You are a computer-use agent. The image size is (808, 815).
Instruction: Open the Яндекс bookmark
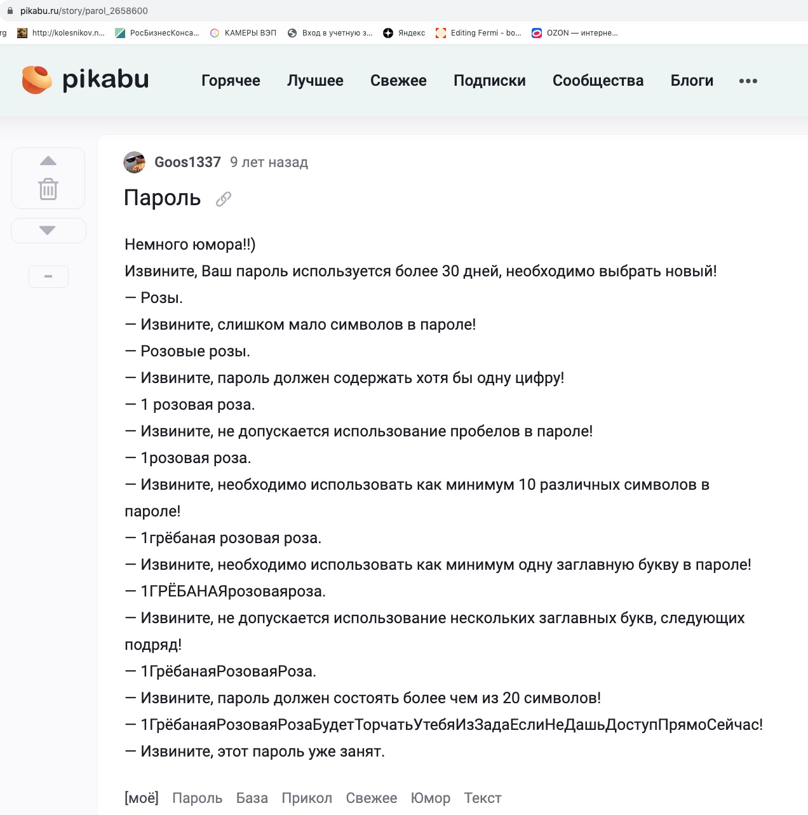click(404, 33)
